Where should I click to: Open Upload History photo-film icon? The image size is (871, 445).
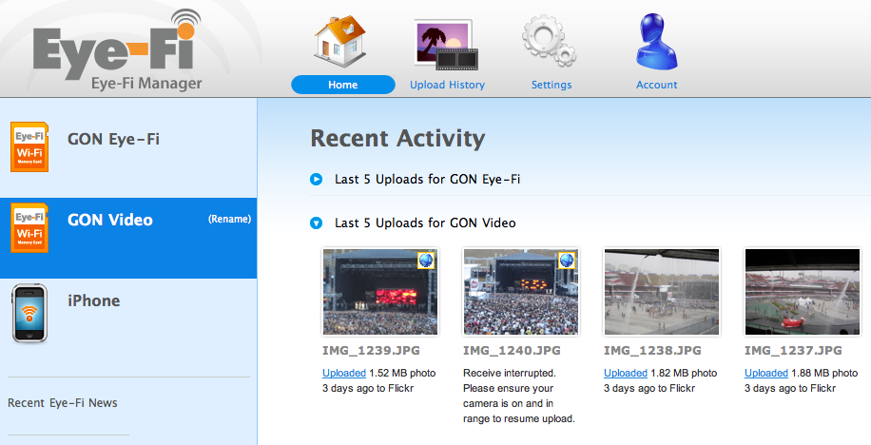446,45
